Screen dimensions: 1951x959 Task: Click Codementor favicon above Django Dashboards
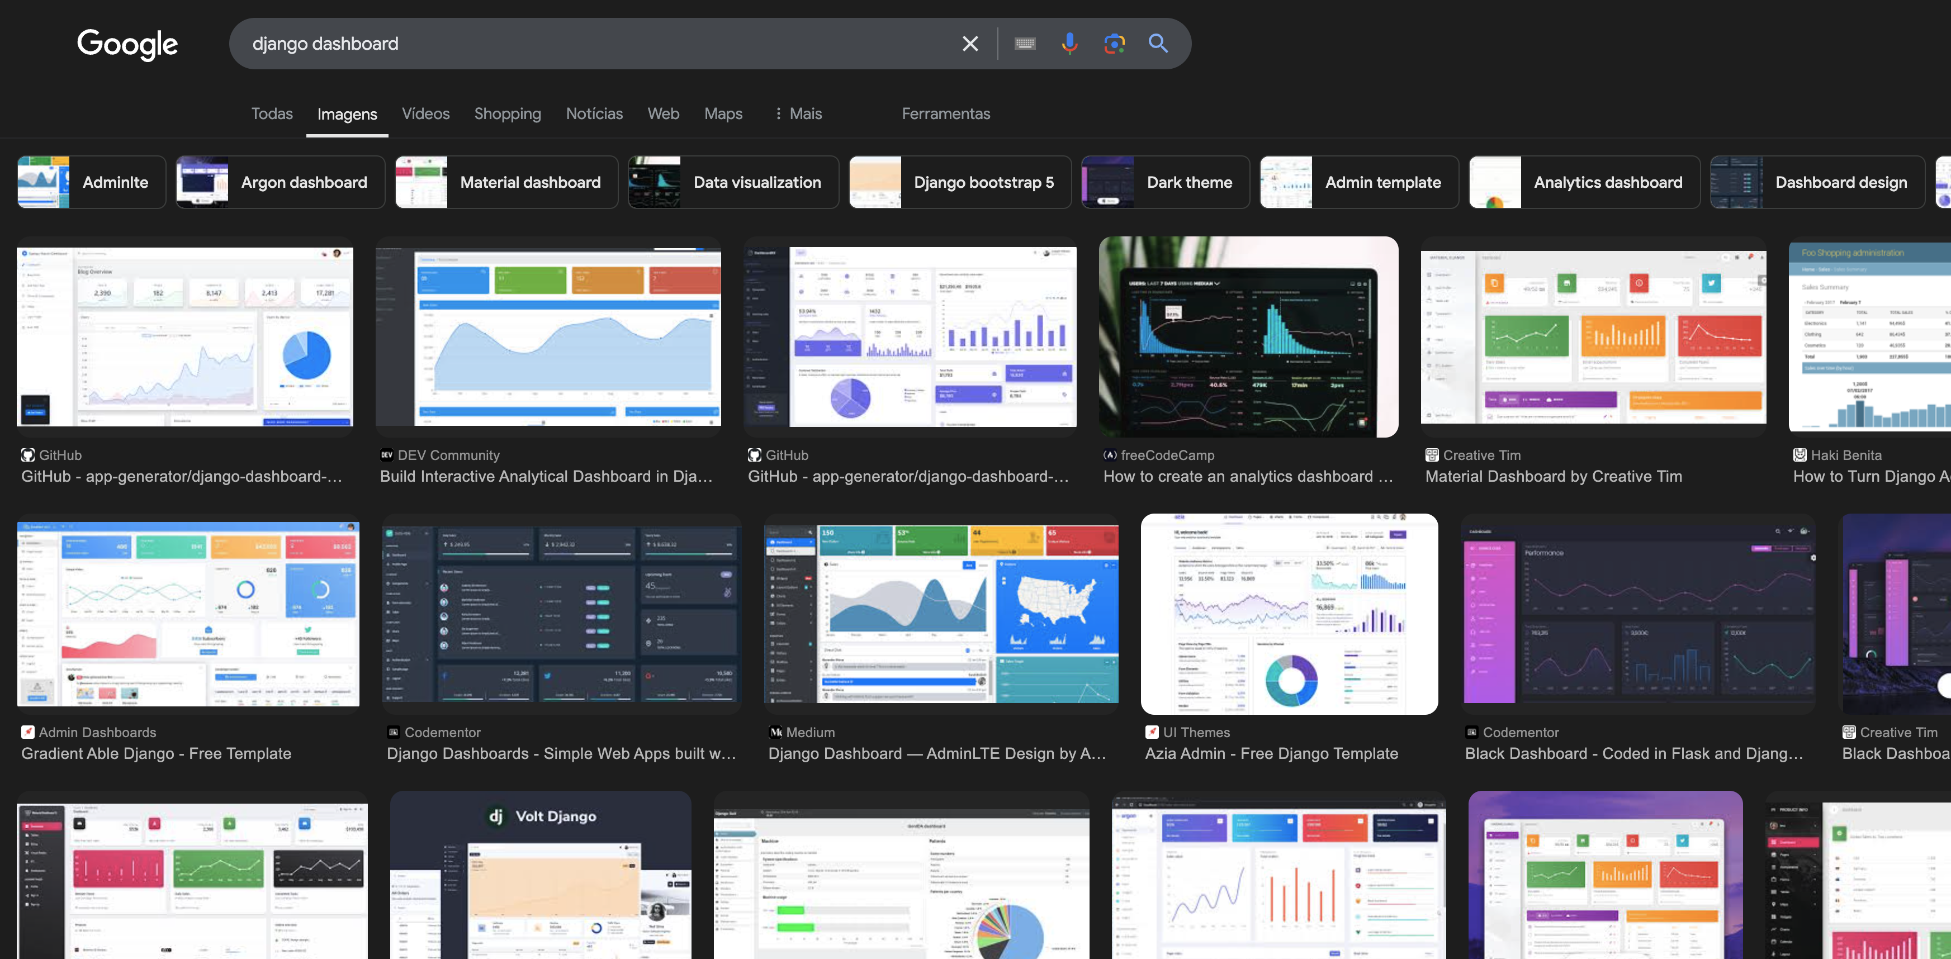click(393, 732)
